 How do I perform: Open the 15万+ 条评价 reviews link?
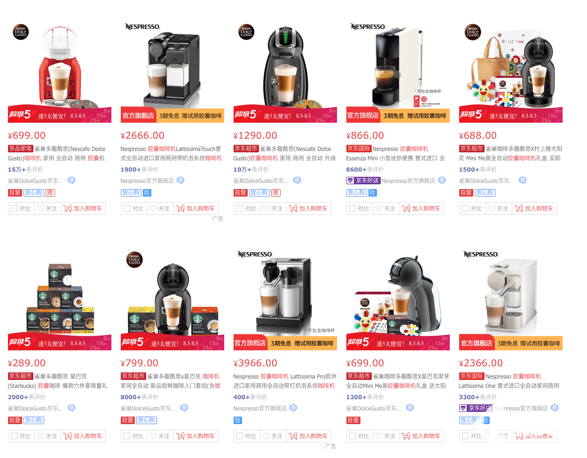[25, 169]
